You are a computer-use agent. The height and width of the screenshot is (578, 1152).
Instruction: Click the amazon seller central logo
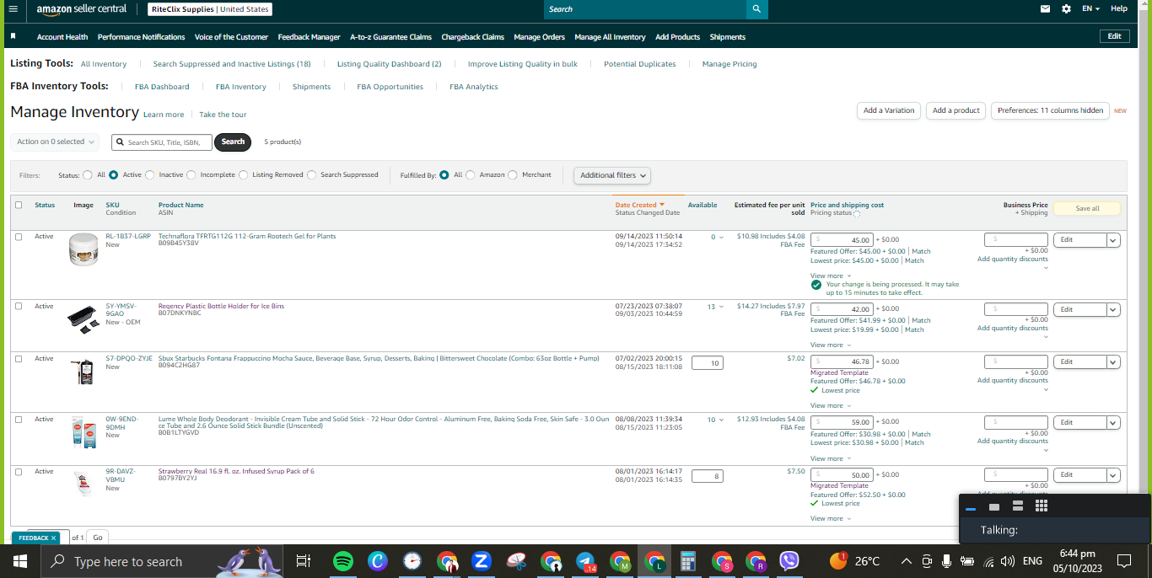point(82,9)
